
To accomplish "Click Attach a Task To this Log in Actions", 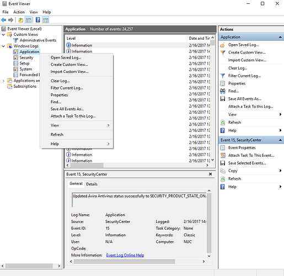I will pos(251,107).
